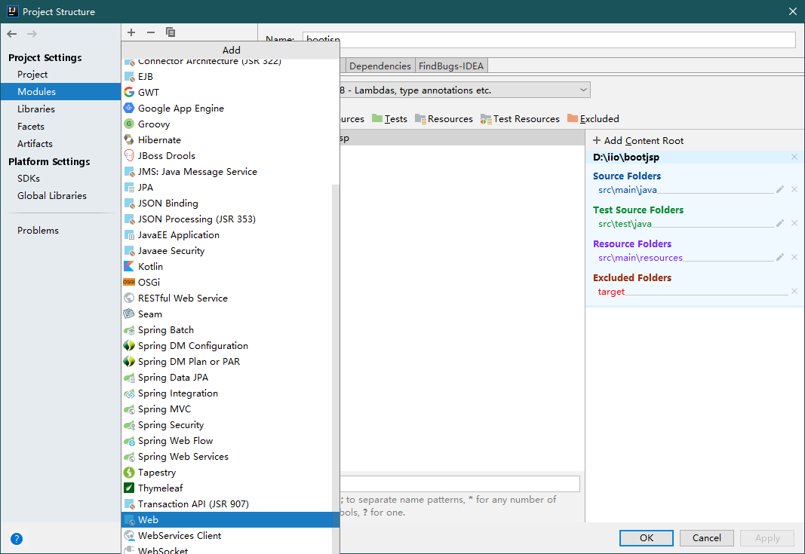
Task: Click the edit pencil for src\main\java
Action: coord(780,189)
